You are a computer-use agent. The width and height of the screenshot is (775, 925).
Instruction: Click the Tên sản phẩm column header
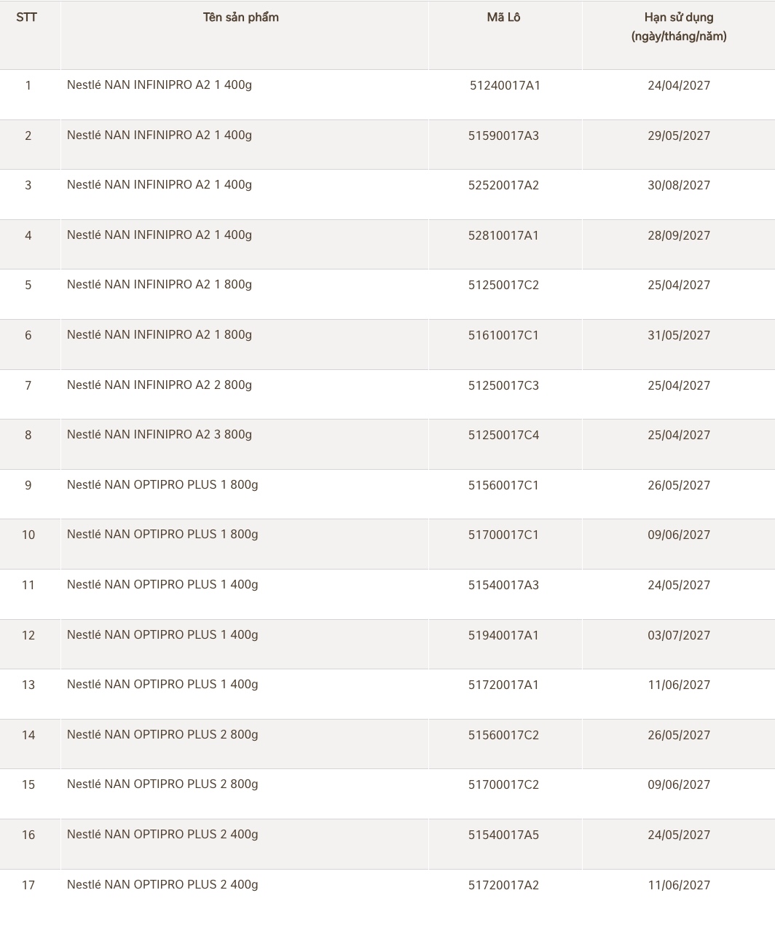[240, 17]
